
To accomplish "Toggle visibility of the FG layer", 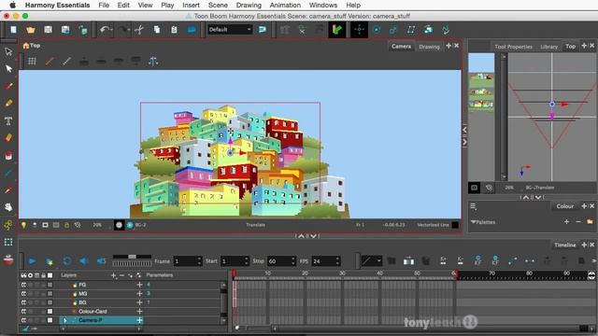I will point(23,285).
